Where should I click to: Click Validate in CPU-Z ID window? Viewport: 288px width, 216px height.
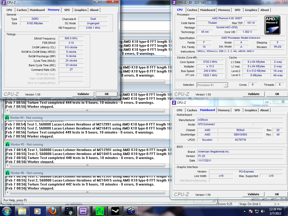pyautogui.click(x=254, y=94)
